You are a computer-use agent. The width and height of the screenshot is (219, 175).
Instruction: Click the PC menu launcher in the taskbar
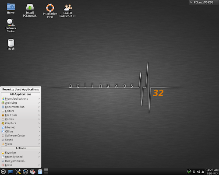[3, 171]
